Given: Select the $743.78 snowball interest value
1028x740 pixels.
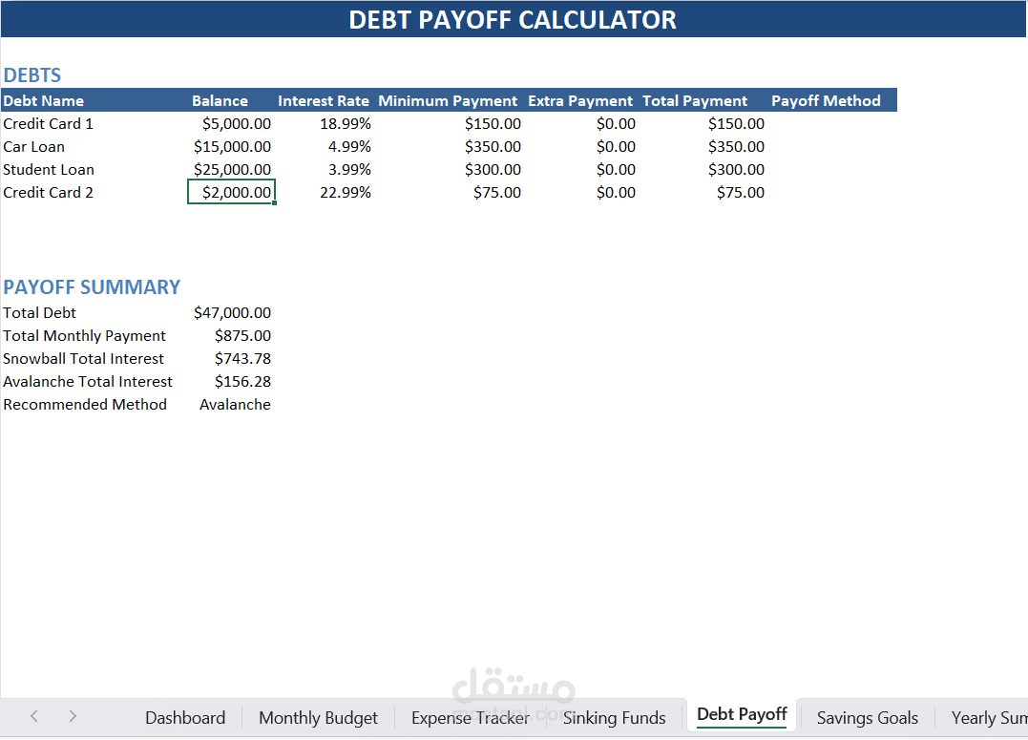Looking at the screenshot, I should [242, 359].
